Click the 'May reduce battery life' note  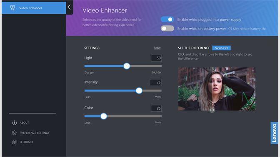tap(249, 29)
